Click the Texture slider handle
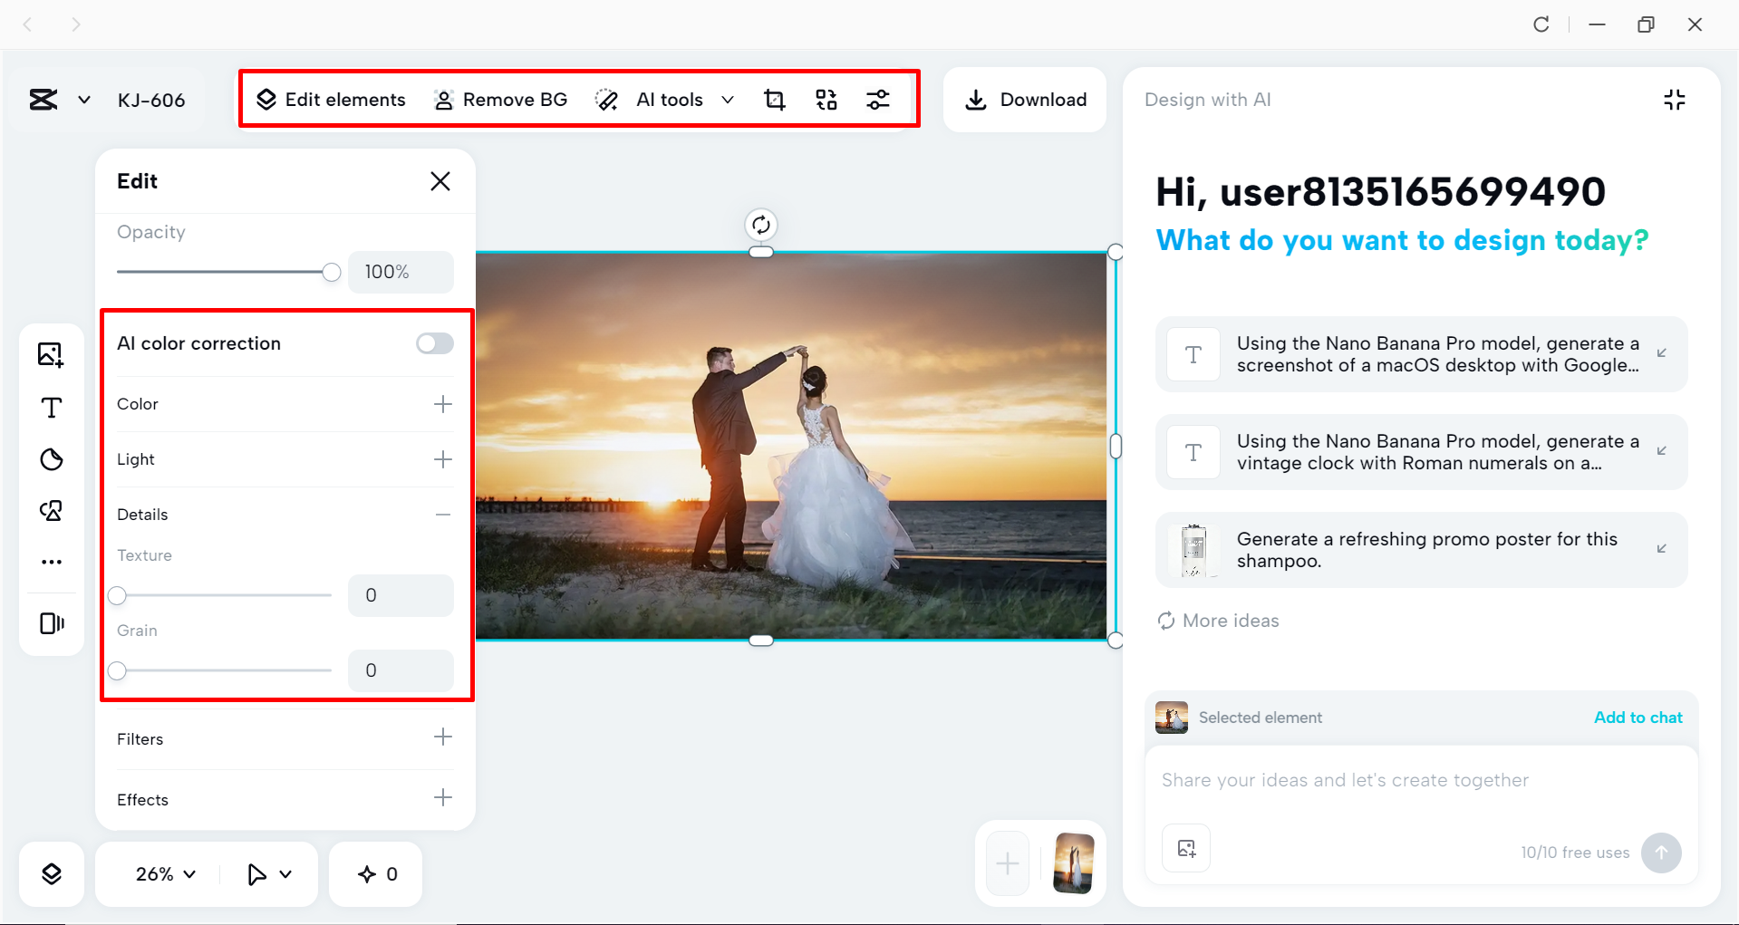 pyautogui.click(x=118, y=596)
